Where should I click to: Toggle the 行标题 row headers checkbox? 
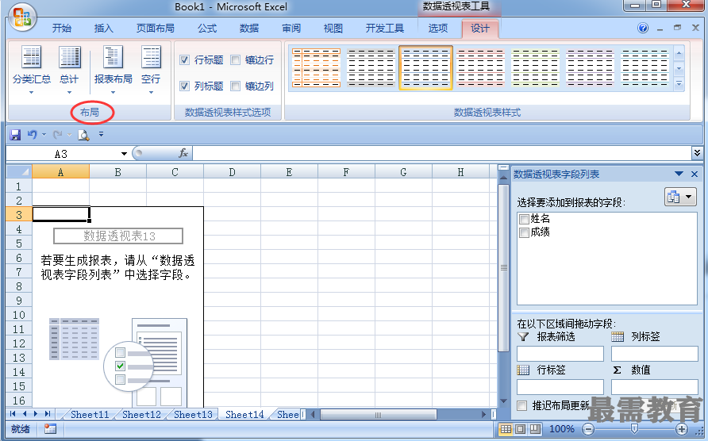tap(184, 59)
